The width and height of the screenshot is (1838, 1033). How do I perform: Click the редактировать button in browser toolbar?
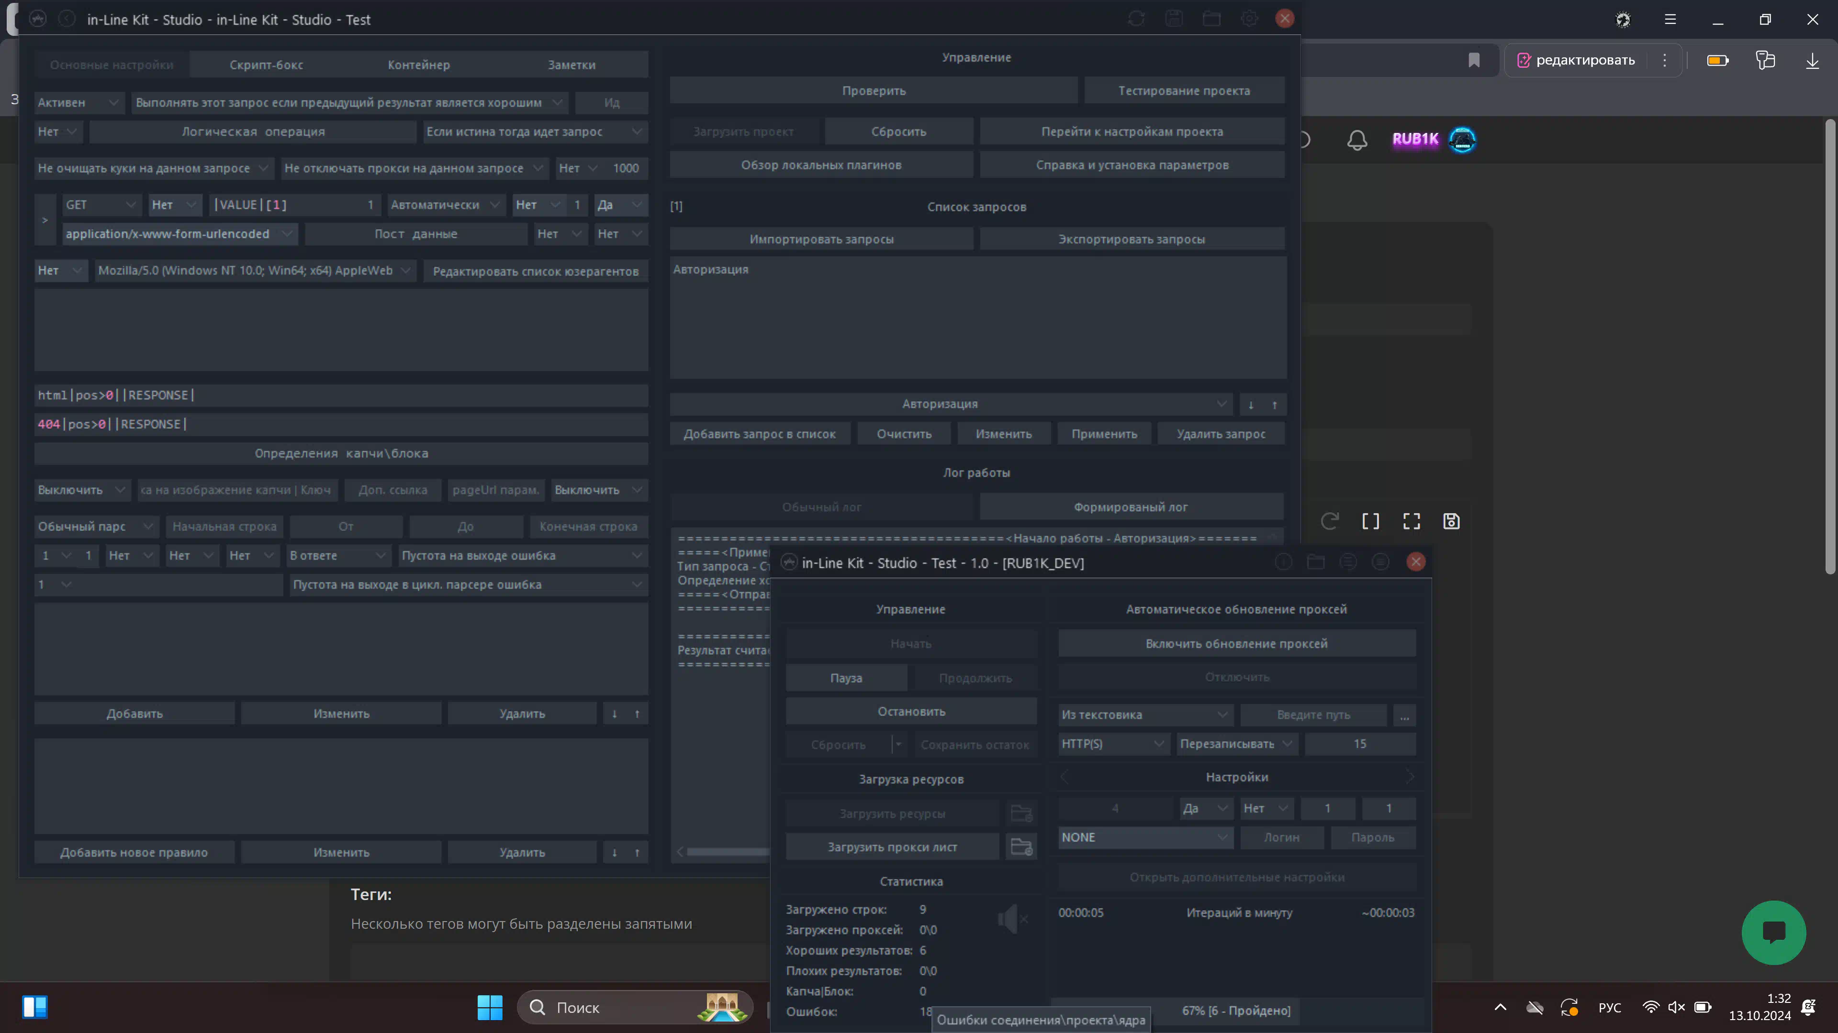pyautogui.click(x=1575, y=61)
